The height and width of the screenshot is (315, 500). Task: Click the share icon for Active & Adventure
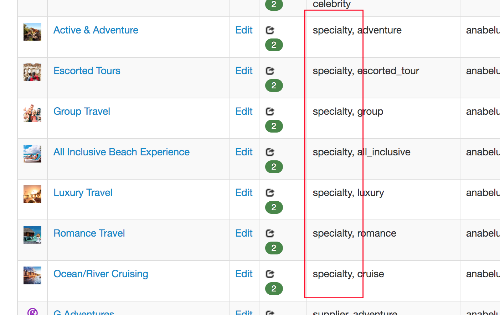click(270, 30)
